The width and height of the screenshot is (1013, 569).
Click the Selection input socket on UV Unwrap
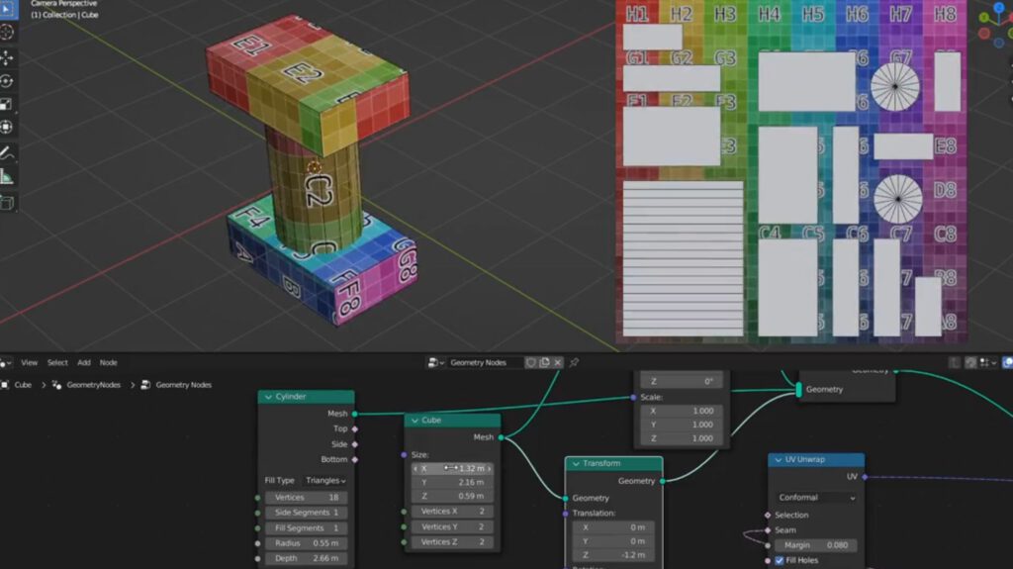(768, 516)
